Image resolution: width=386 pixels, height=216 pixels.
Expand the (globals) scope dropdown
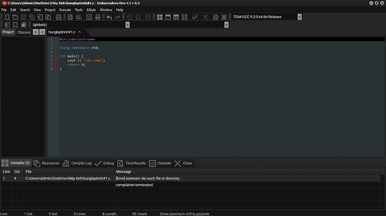(128, 25)
